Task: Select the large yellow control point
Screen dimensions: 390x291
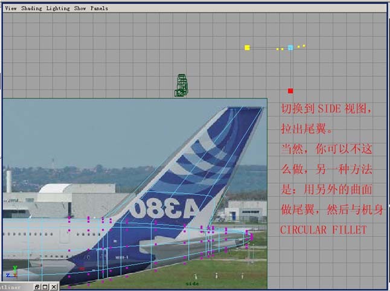Action: [x=247, y=48]
